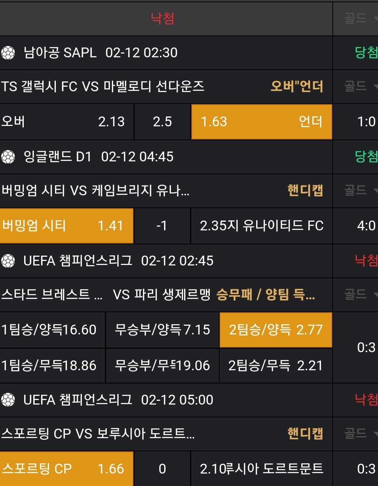Toggle the 버밍엄 시티 1.41 handicap pick

point(66,226)
